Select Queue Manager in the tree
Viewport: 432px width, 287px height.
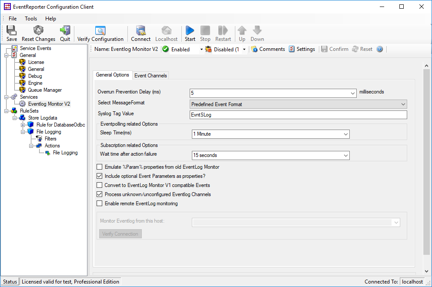click(x=45, y=90)
